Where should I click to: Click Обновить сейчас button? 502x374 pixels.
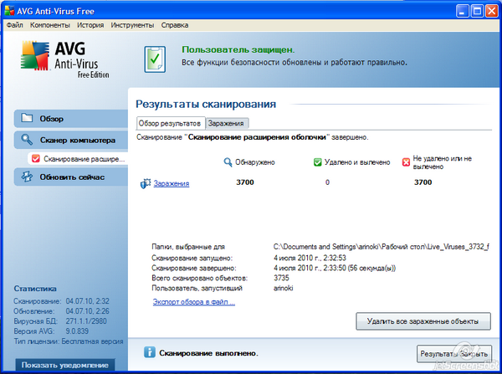point(71,177)
